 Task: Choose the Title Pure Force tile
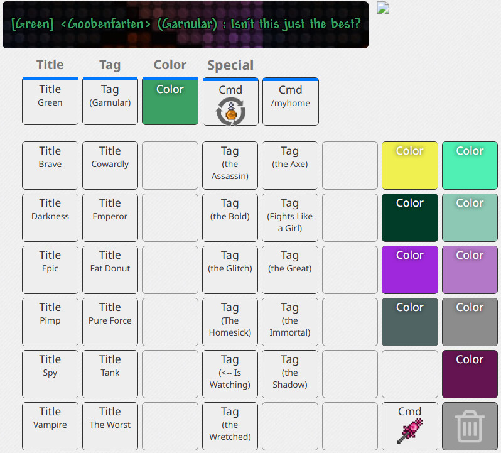pyautogui.click(x=110, y=322)
